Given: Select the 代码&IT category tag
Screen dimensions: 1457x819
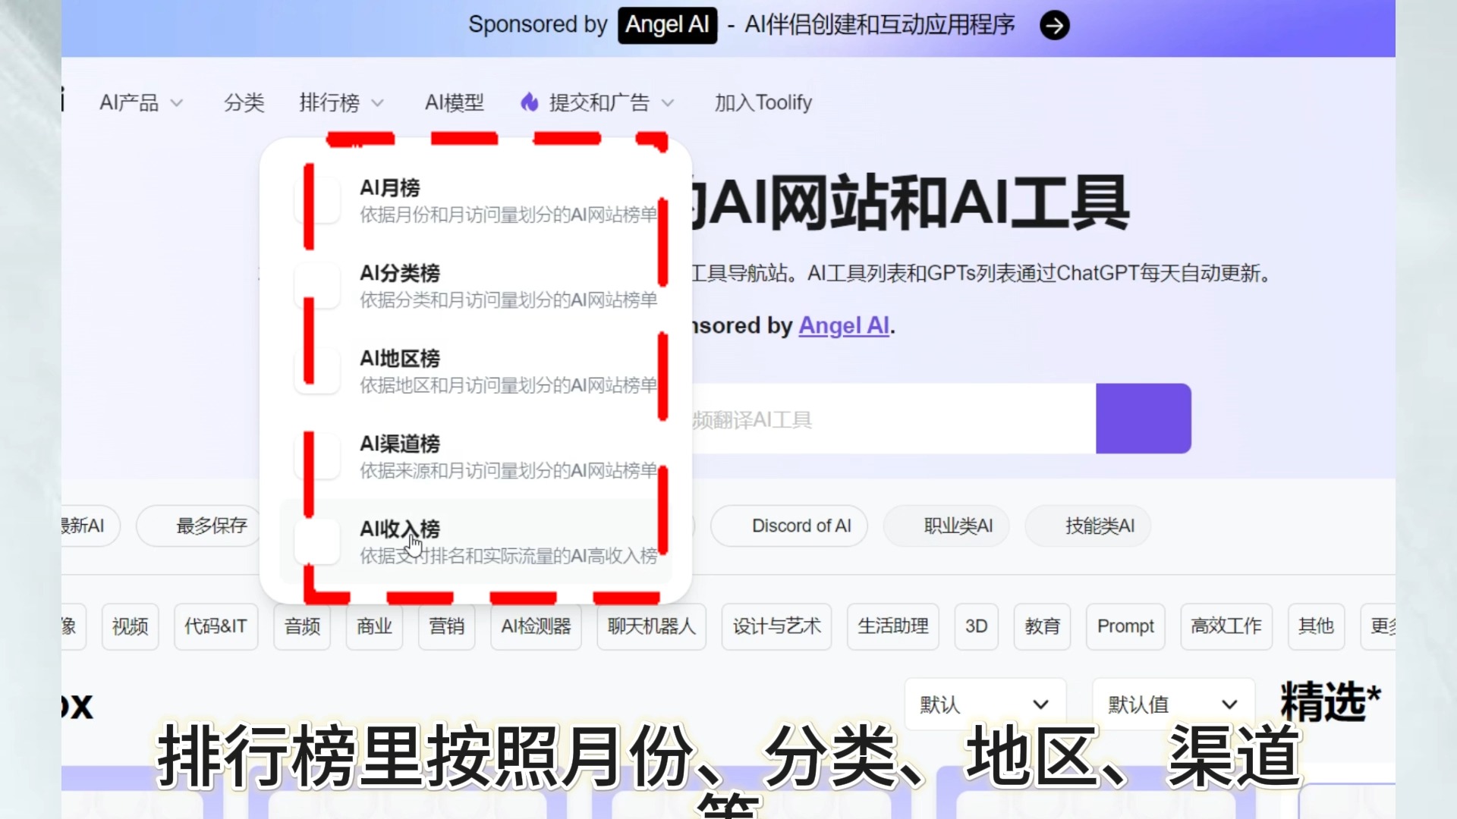Looking at the screenshot, I should click(x=216, y=626).
